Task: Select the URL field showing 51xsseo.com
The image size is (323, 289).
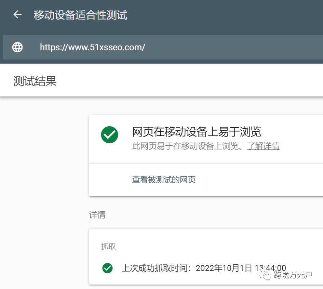Action: pos(92,47)
